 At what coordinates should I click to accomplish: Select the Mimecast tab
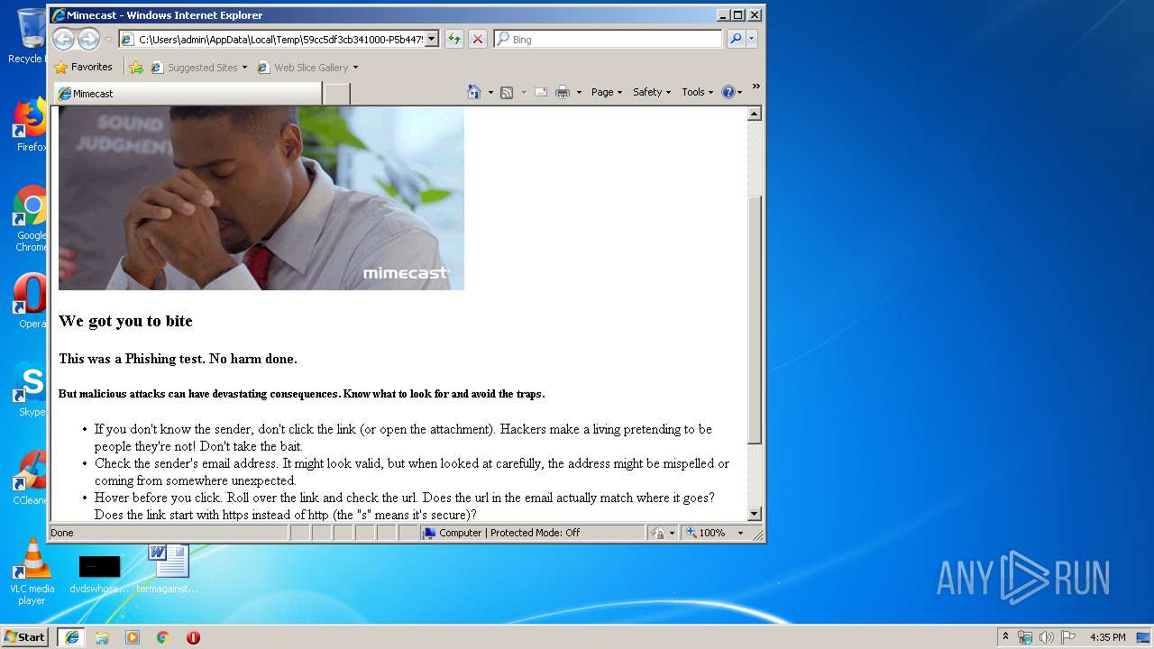pyautogui.click(x=188, y=94)
